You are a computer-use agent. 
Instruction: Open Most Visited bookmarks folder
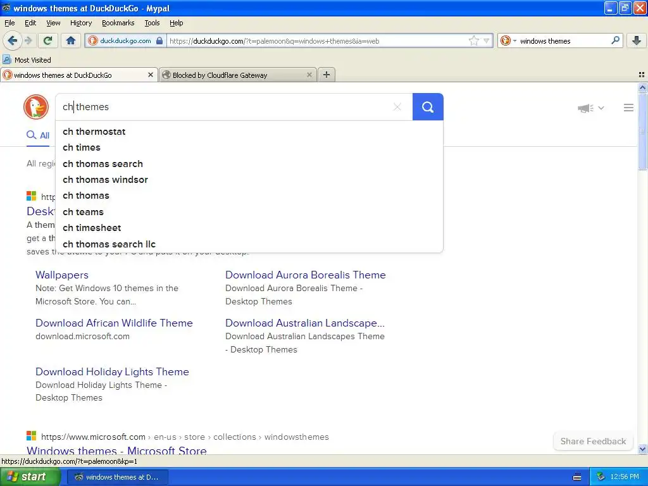click(x=27, y=60)
